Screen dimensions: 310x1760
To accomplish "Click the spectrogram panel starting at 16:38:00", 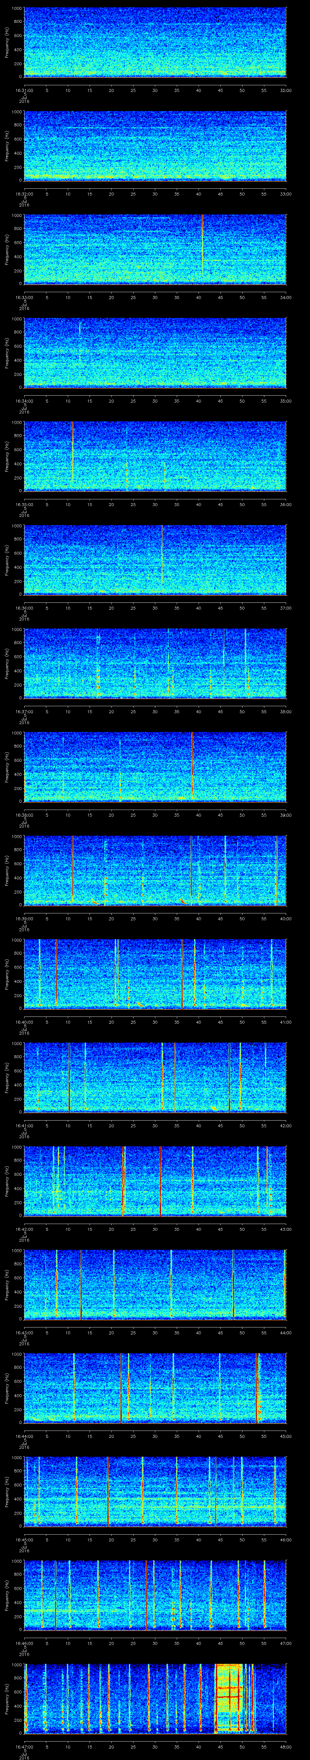I will [155, 767].
